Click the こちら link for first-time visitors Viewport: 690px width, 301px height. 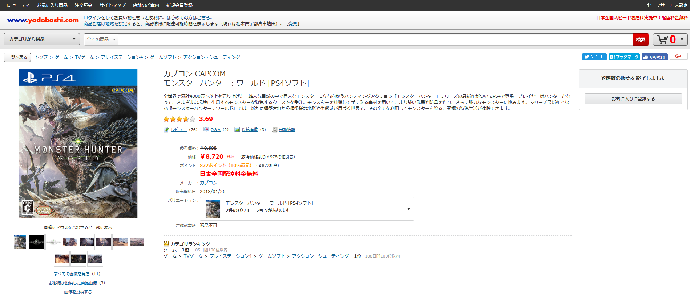(x=203, y=17)
